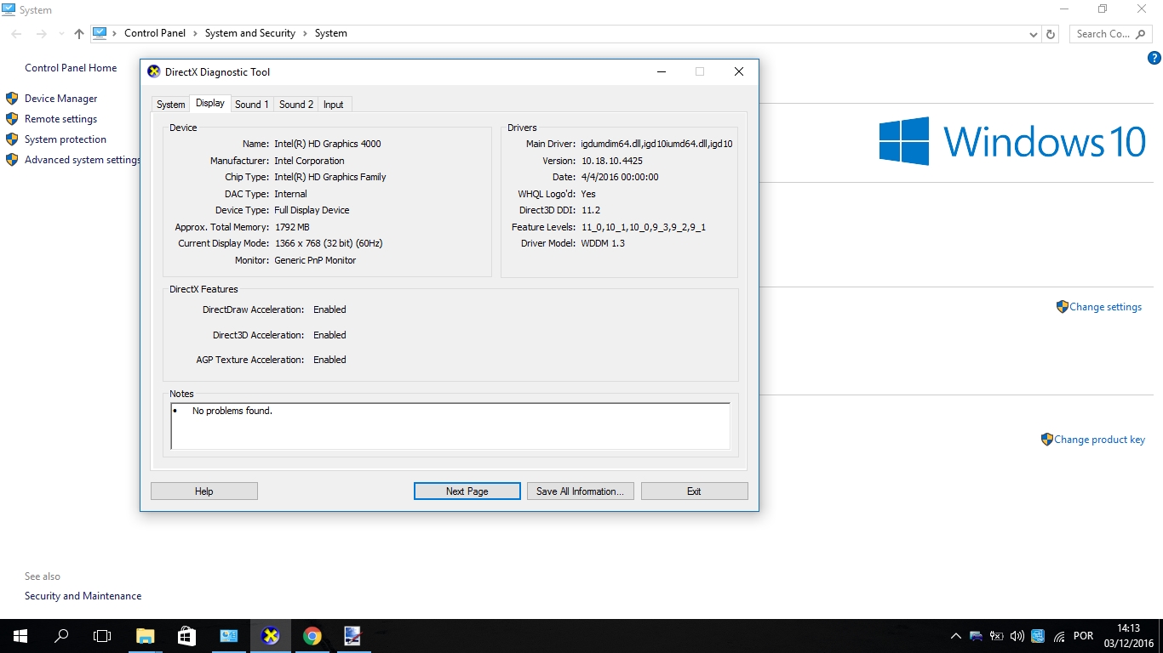The height and width of the screenshot is (653, 1163).
Task: Click the Back arrow in the System window
Action: click(x=17, y=34)
